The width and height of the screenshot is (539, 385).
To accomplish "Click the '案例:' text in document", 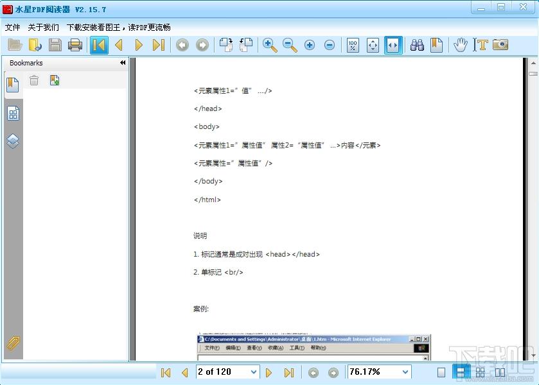I will (x=201, y=309).
